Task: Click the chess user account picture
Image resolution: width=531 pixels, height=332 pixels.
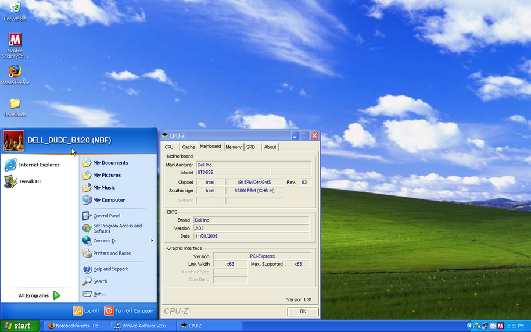Action: pyautogui.click(x=14, y=141)
